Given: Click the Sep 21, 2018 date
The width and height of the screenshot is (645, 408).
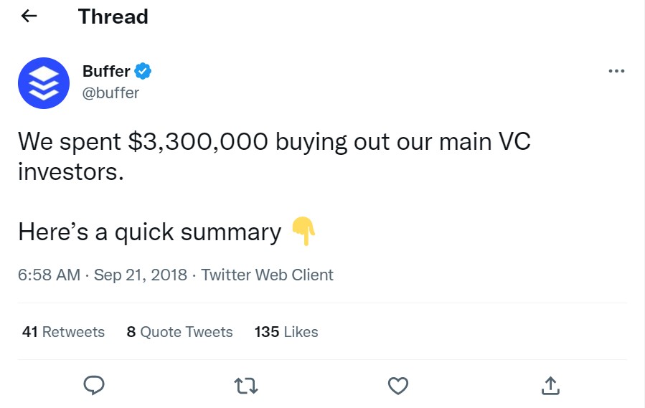Looking at the screenshot, I should click(141, 275).
